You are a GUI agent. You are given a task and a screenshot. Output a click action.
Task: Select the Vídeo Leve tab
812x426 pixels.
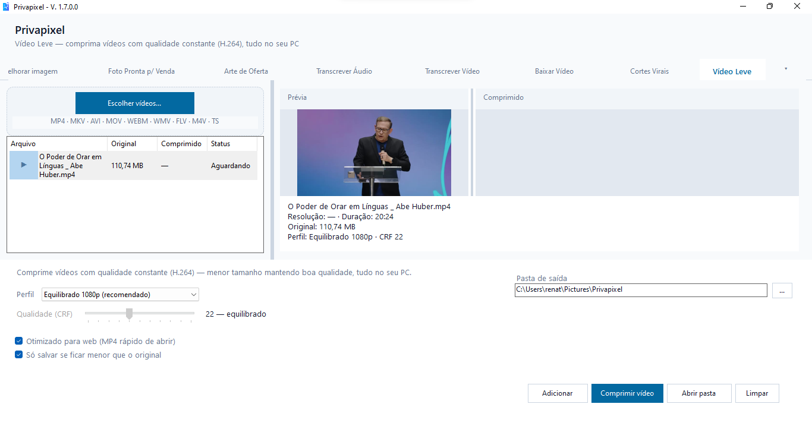(732, 71)
